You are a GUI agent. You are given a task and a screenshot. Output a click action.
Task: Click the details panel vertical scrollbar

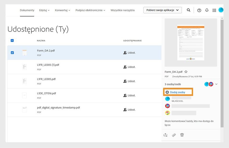point(222,73)
